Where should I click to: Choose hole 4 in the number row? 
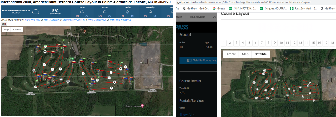pyautogui.click(x=243, y=43)
